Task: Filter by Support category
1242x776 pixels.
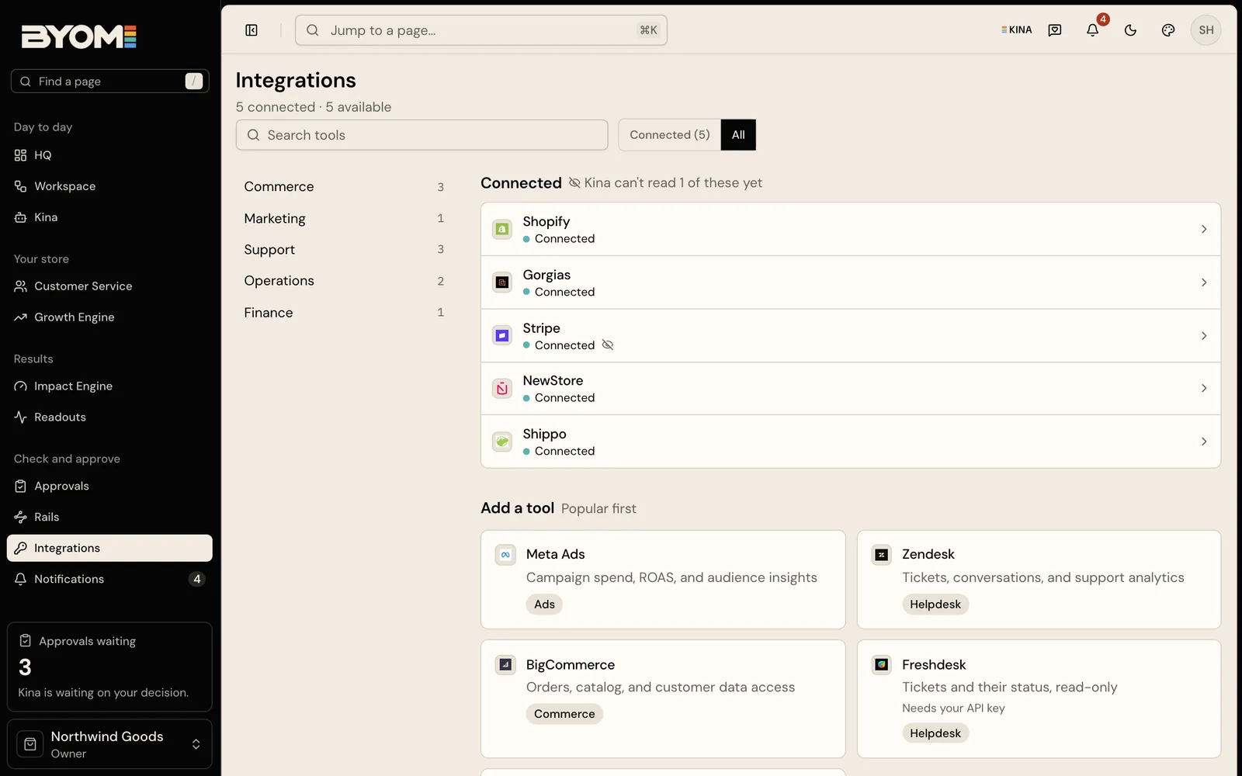Action: coord(344,249)
